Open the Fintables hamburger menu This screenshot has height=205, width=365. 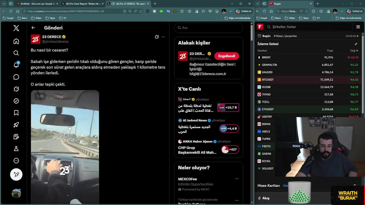coord(358,27)
